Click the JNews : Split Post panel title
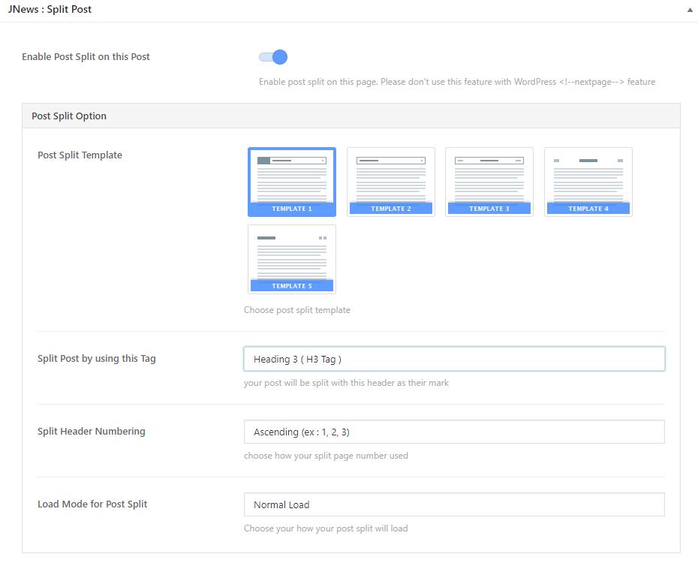The image size is (698, 578). click(x=50, y=10)
